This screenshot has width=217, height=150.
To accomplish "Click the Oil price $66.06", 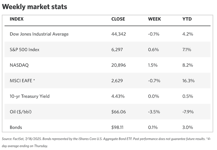I will click(x=119, y=112).
